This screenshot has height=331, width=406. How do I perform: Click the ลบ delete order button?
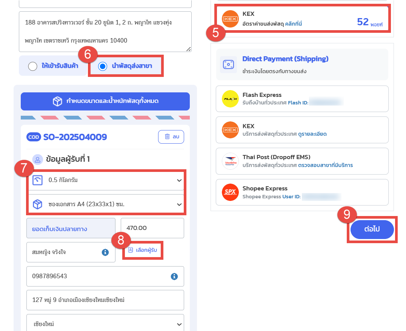171,136
